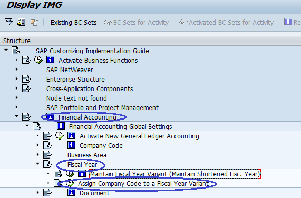Select Company Code tree text

tap(101, 146)
